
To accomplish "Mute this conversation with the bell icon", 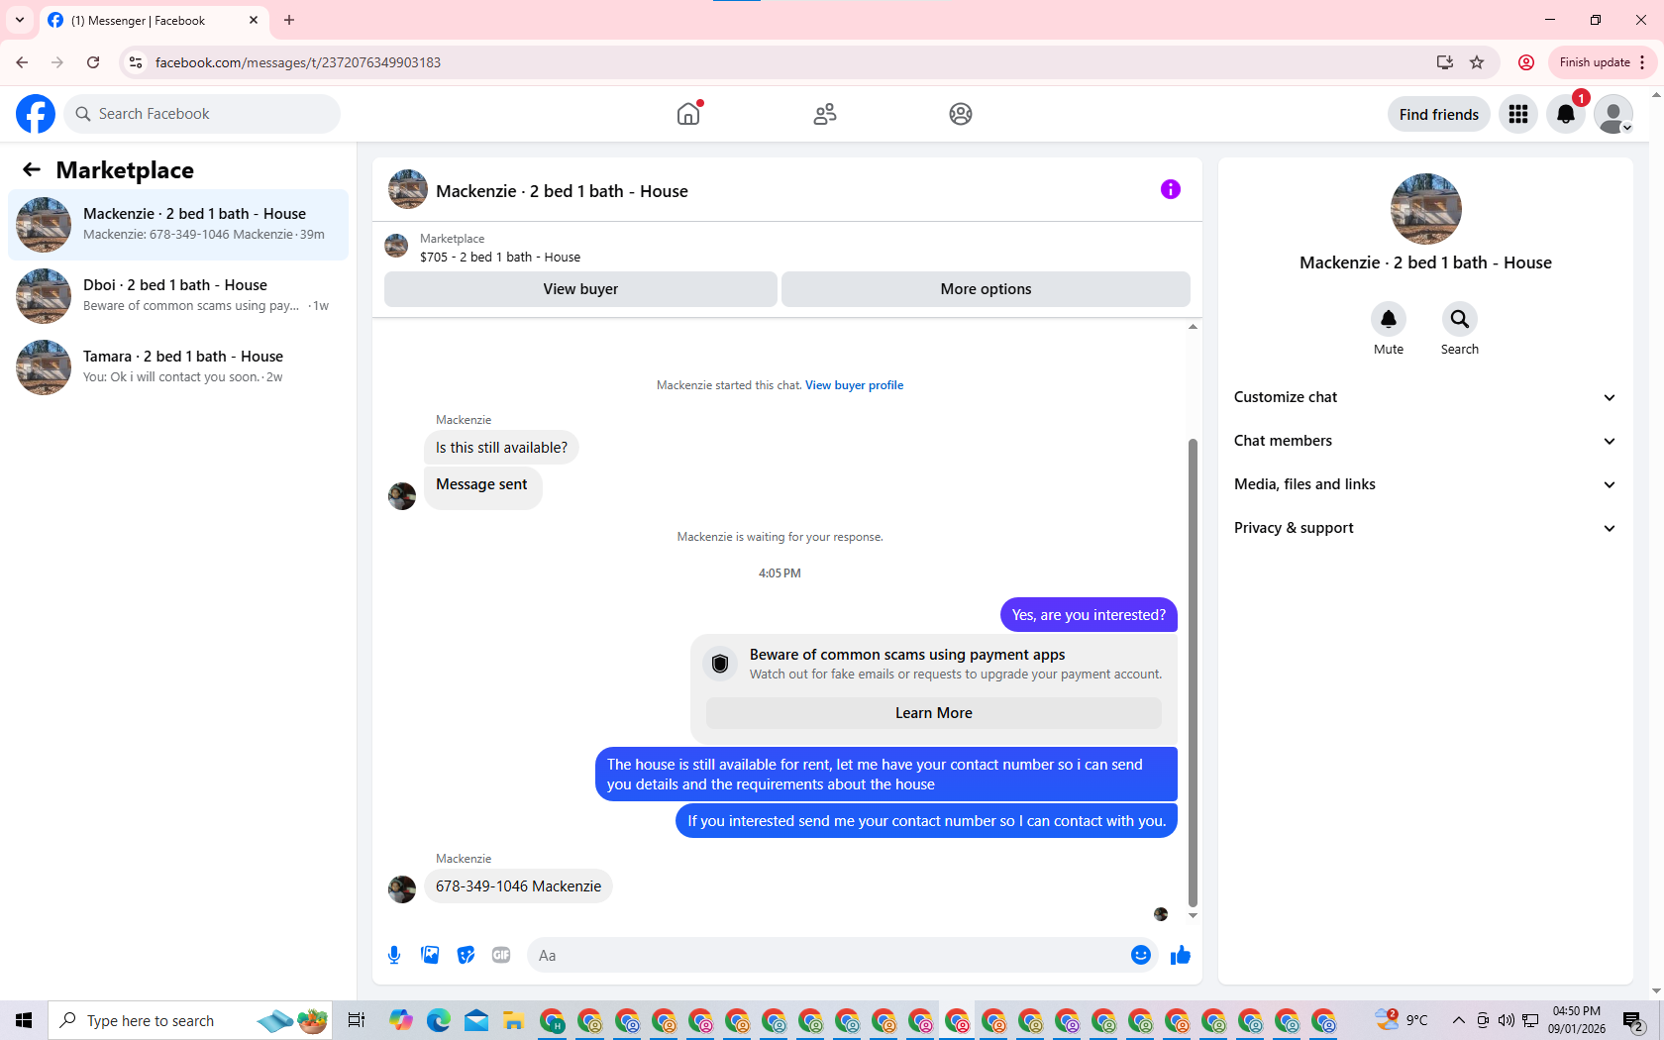I will 1389,319.
